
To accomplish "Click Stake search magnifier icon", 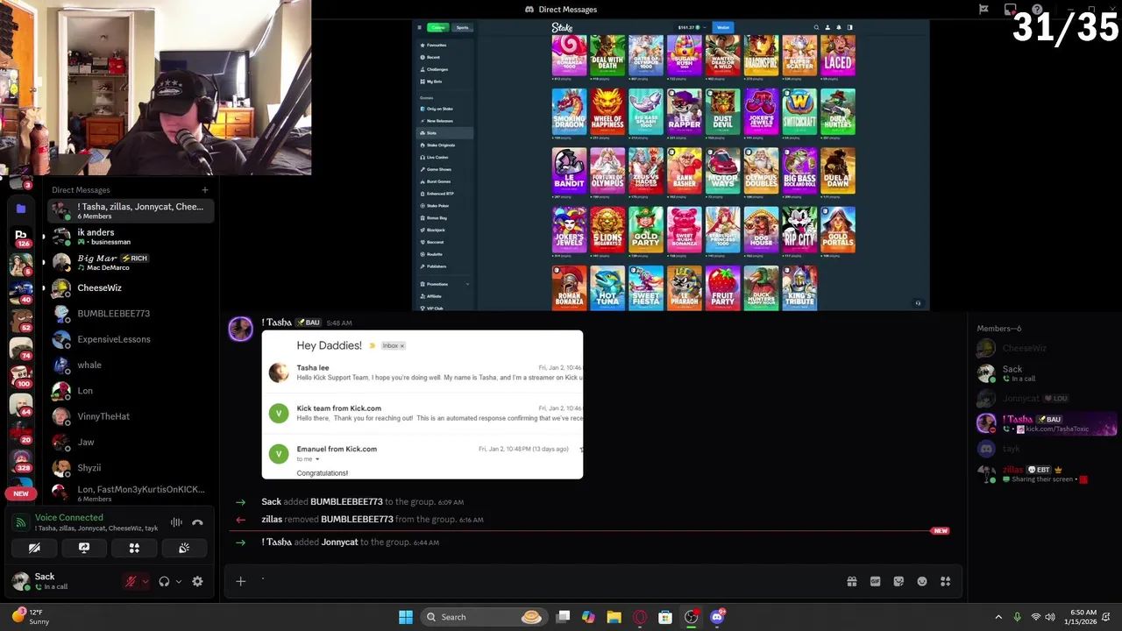I will [x=816, y=27].
